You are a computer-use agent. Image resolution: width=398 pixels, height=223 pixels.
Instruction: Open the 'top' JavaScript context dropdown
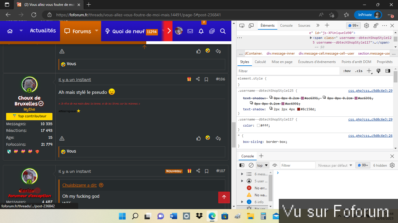coord(262,166)
